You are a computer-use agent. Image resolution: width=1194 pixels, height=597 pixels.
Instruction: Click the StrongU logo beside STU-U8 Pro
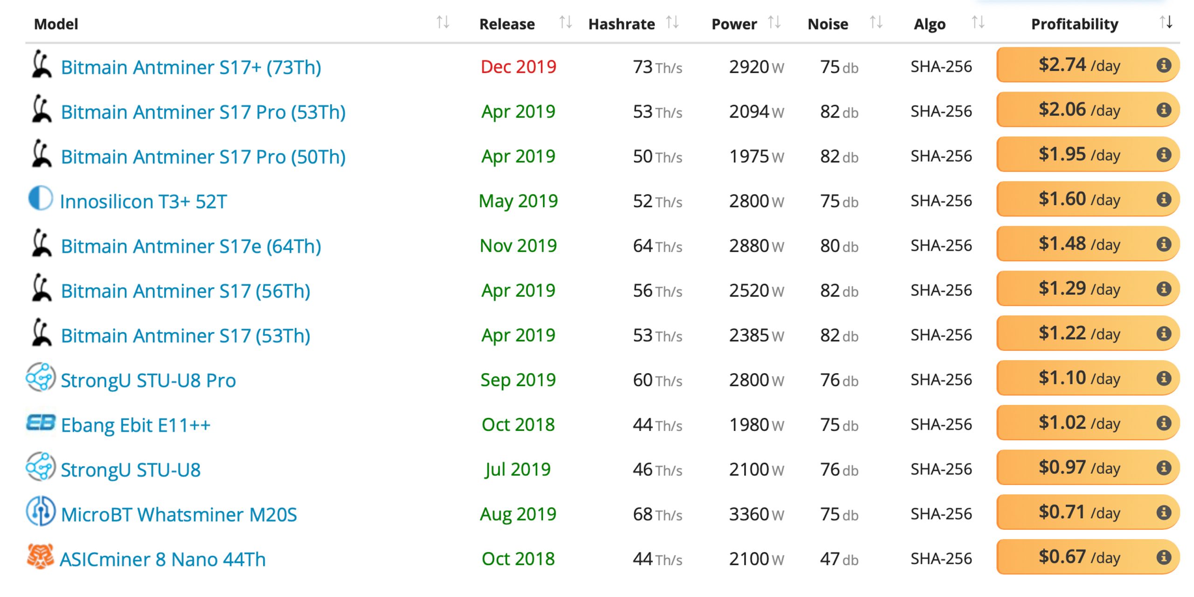pyautogui.click(x=41, y=377)
